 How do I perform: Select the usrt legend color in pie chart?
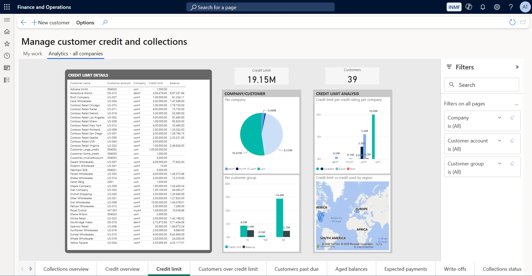(x=259, y=169)
